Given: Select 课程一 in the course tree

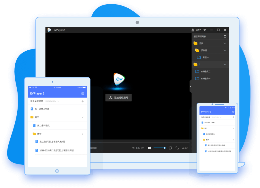Looking at the screenshot, I should (x=206, y=57).
